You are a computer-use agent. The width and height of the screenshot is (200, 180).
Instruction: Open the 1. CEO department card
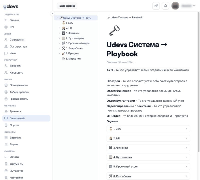pos(148,129)
